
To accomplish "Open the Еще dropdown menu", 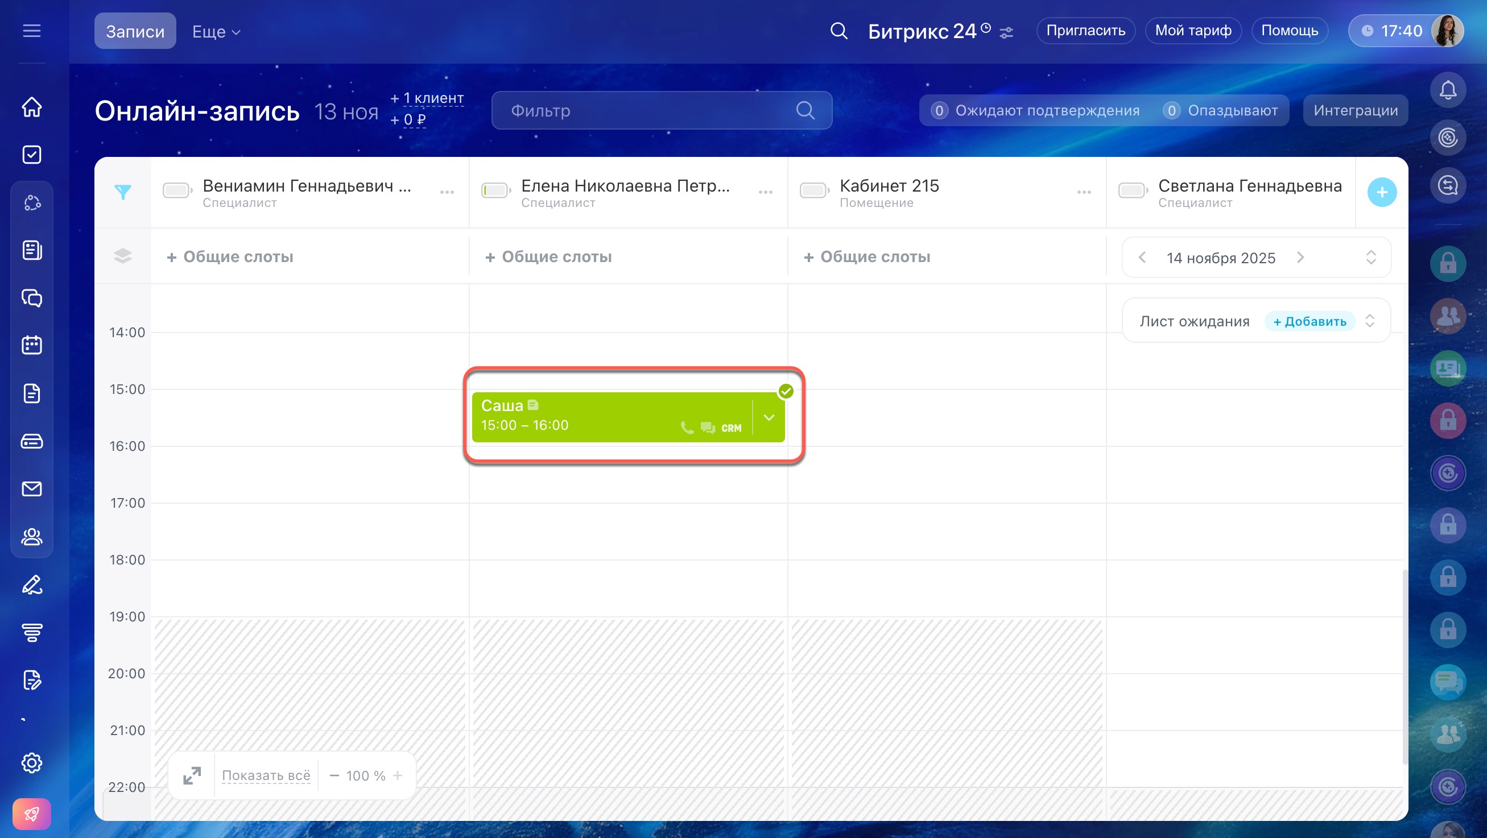I will (216, 32).
